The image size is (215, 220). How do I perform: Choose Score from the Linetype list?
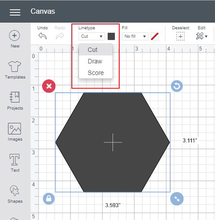tap(96, 73)
